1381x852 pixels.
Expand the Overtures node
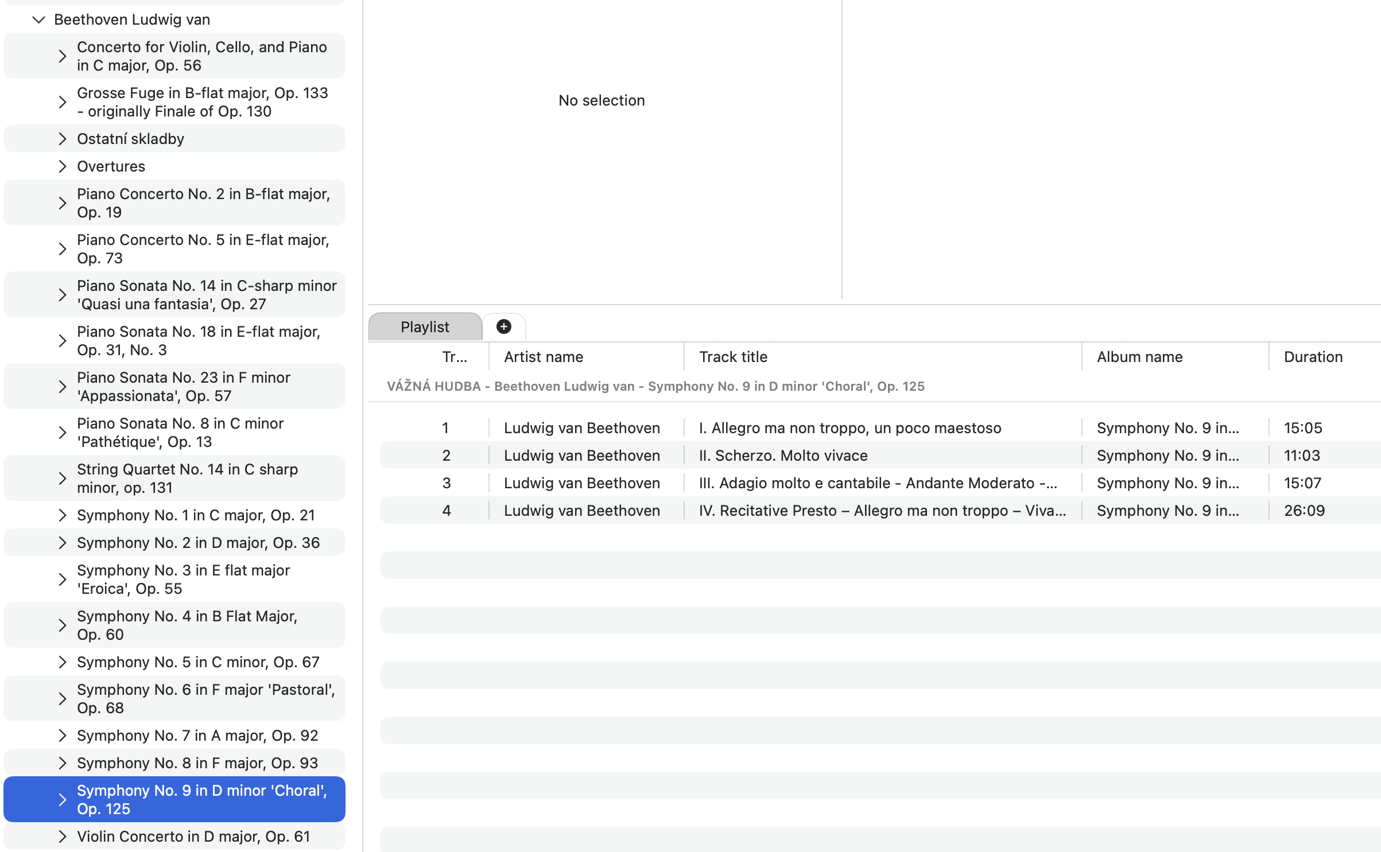click(63, 166)
